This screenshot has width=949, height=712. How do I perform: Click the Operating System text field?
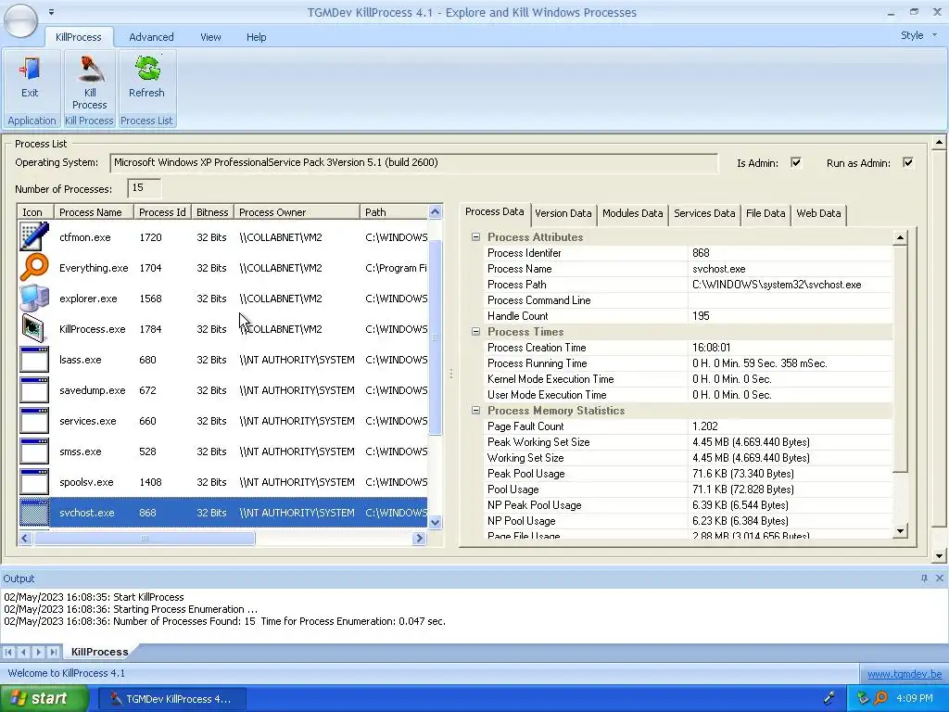tap(414, 163)
